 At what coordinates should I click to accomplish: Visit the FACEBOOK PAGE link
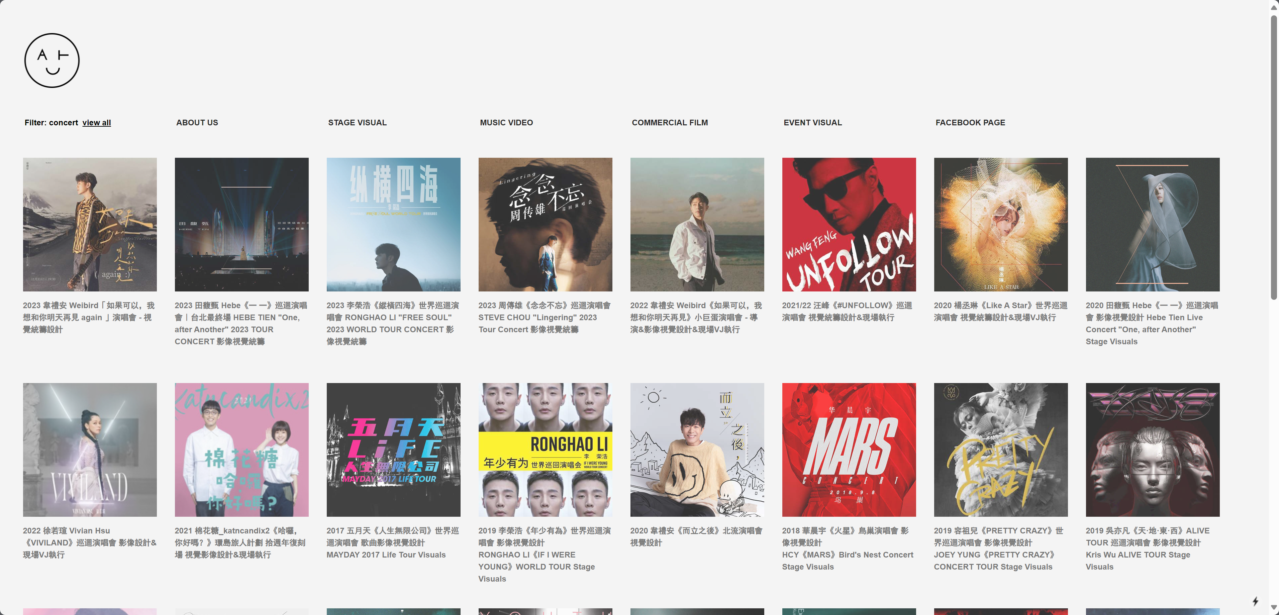click(970, 123)
